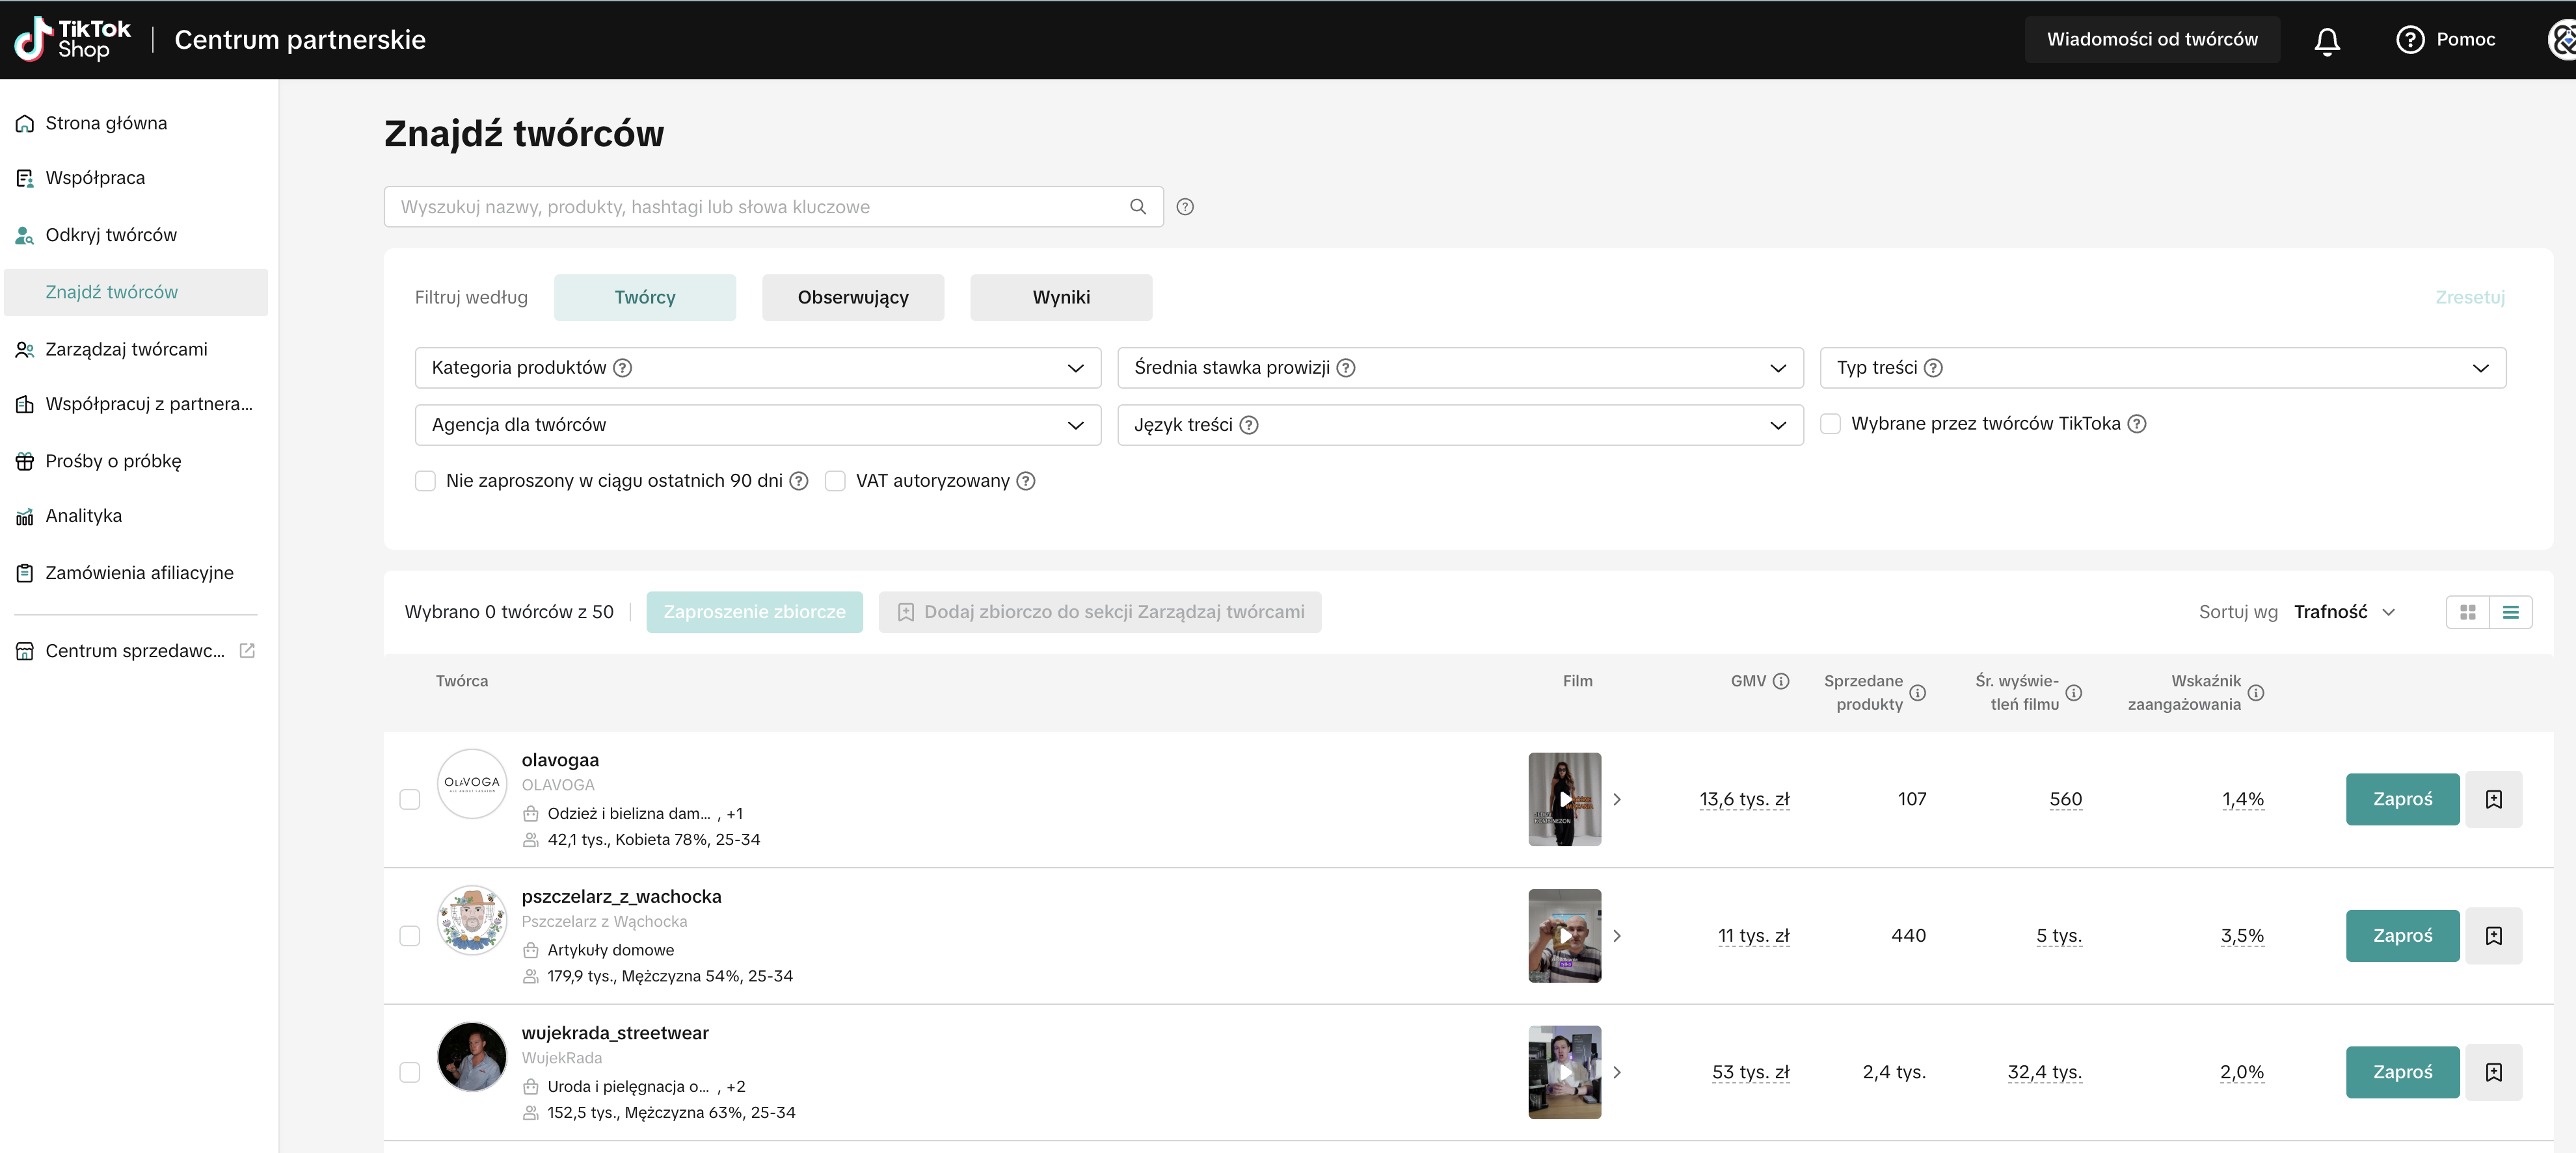Image resolution: width=2576 pixels, height=1153 pixels.
Task: Tick the VAT autoryzowany checkbox
Action: click(836, 480)
